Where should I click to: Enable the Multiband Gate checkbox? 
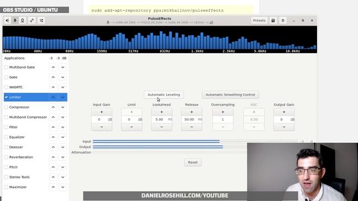(x=6, y=67)
